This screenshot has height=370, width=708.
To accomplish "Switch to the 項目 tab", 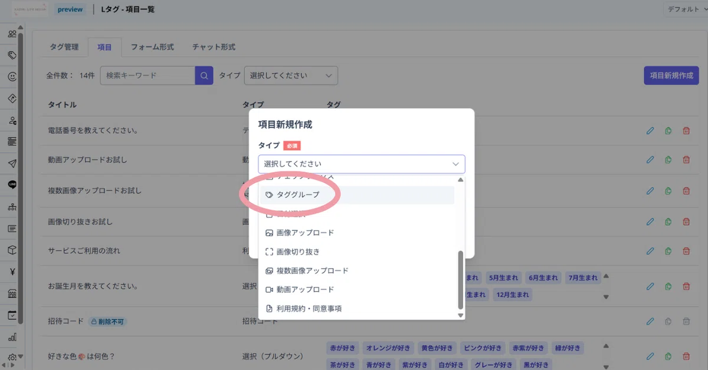I will click(x=104, y=47).
